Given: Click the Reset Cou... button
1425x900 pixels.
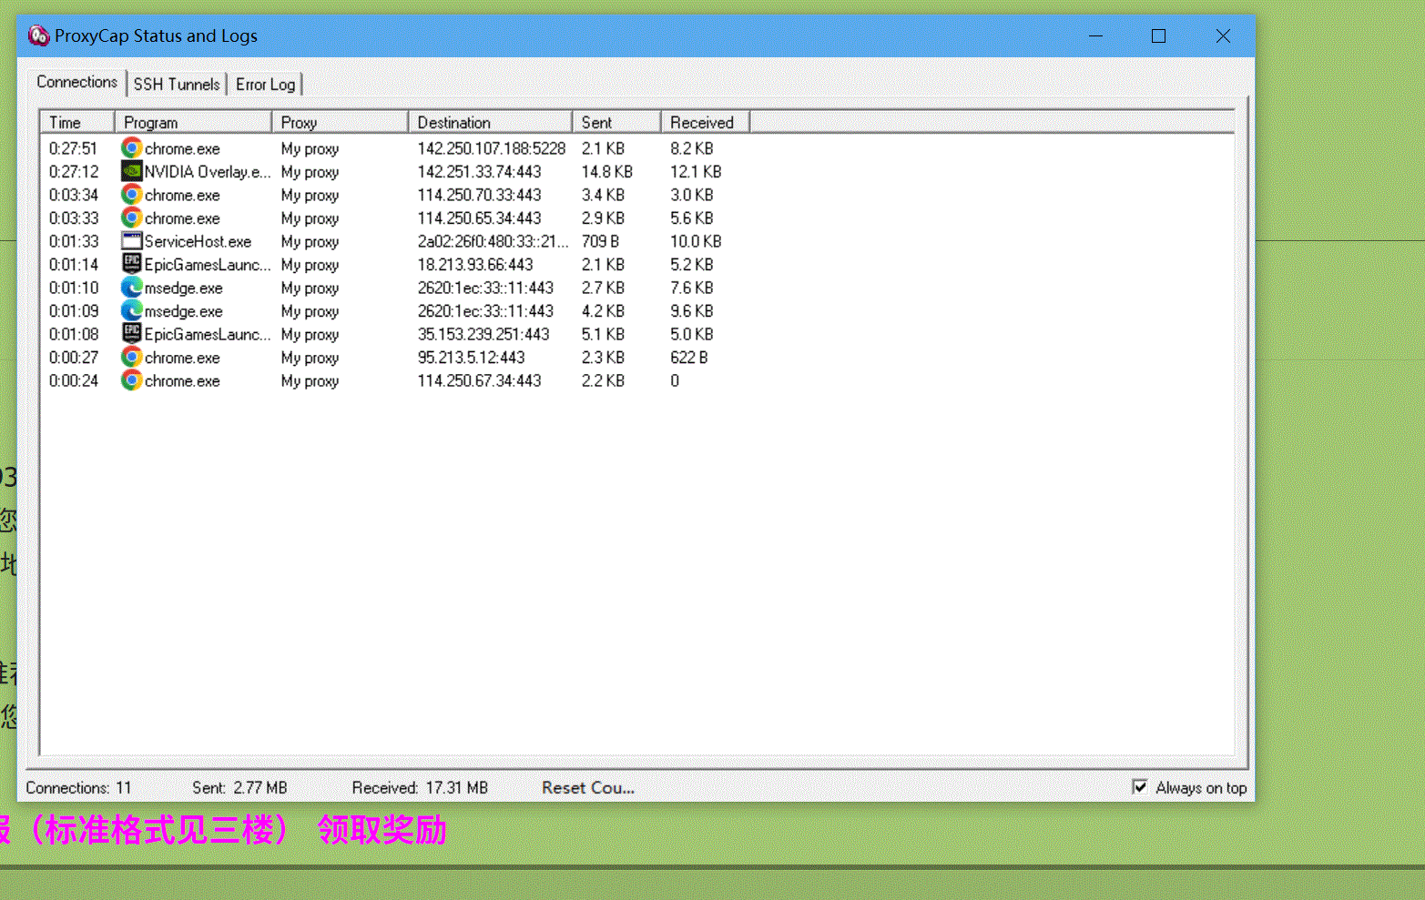Looking at the screenshot, I should (x=588, y=788).
